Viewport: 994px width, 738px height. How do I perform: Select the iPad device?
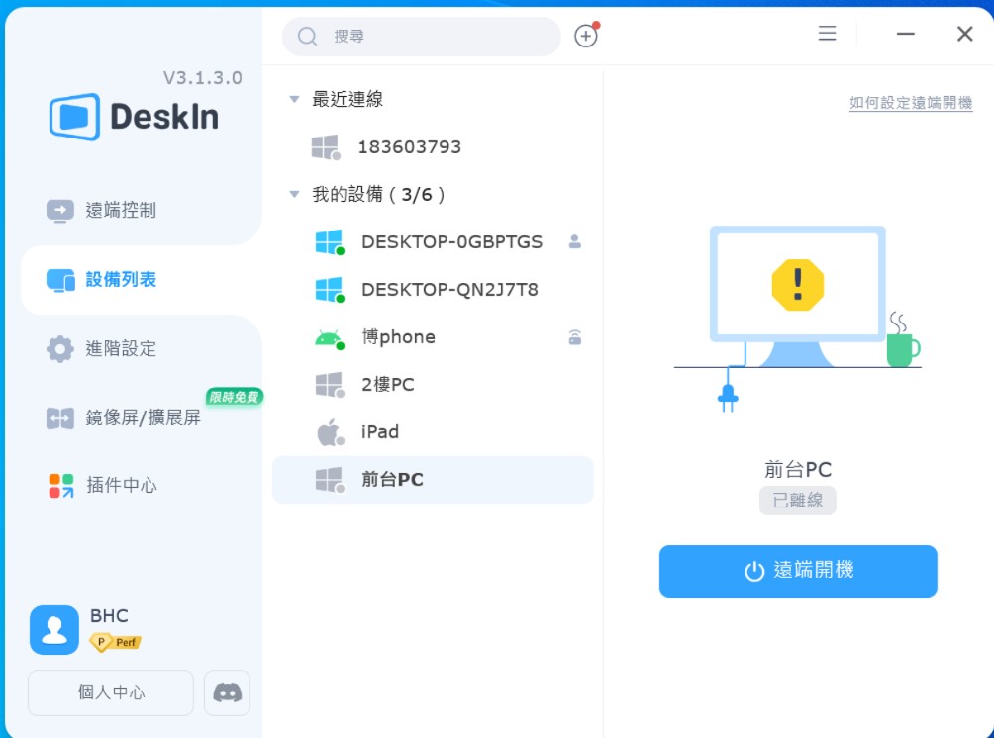point(433,432)
